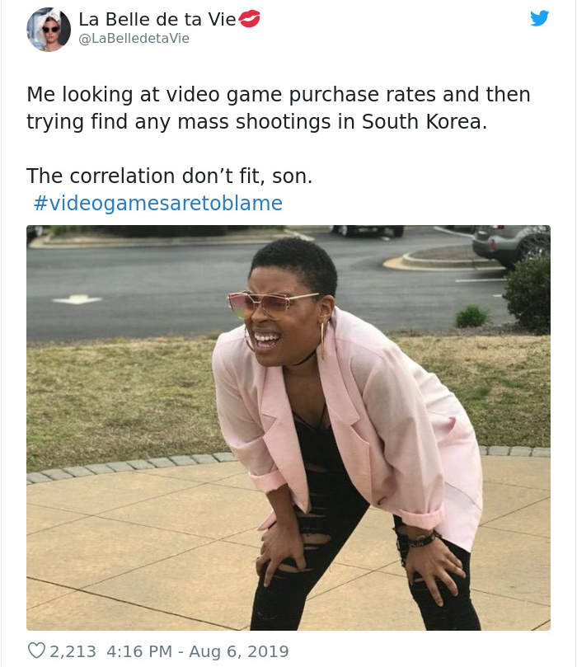Open the #videogamesaretoblame hashtag

[x=157, y=203]
